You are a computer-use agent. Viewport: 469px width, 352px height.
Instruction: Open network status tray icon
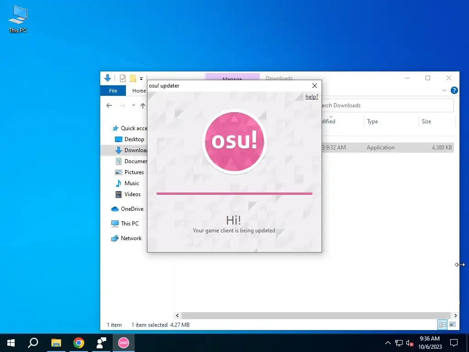[x=399, y=343]
